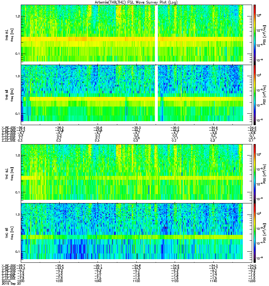Click the '0.1' frequency tick of the THC B⊥ panel
The image size is (269, 286).
(18, 192)
